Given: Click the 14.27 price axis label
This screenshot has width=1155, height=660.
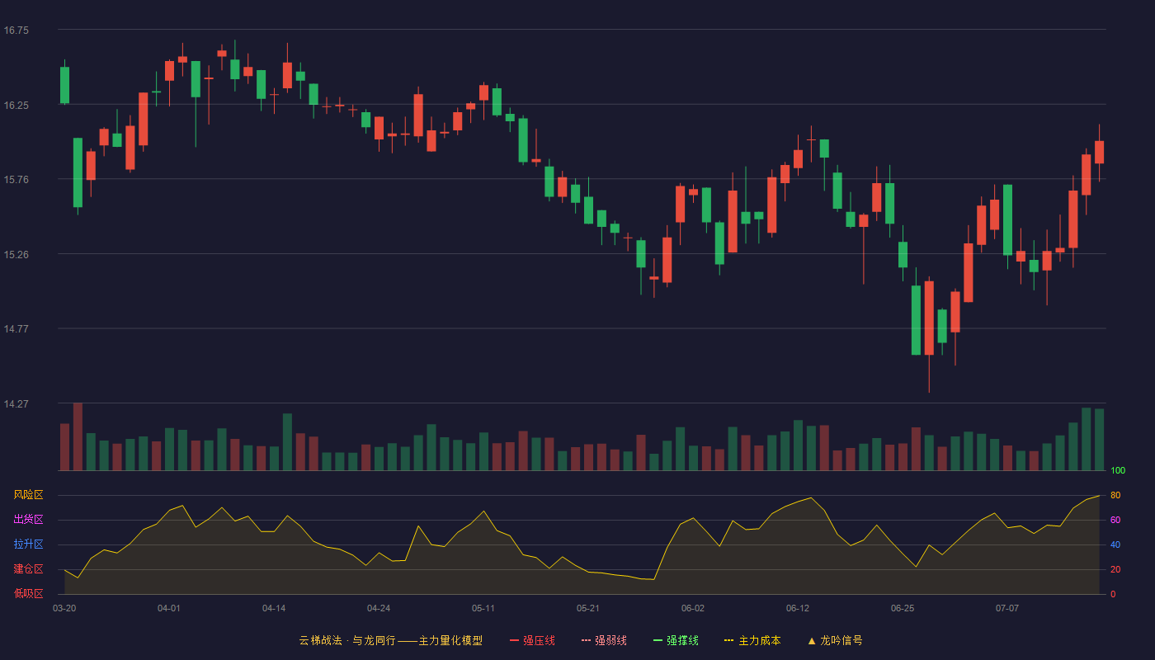Looking at the screenshot, I should 16,403.
